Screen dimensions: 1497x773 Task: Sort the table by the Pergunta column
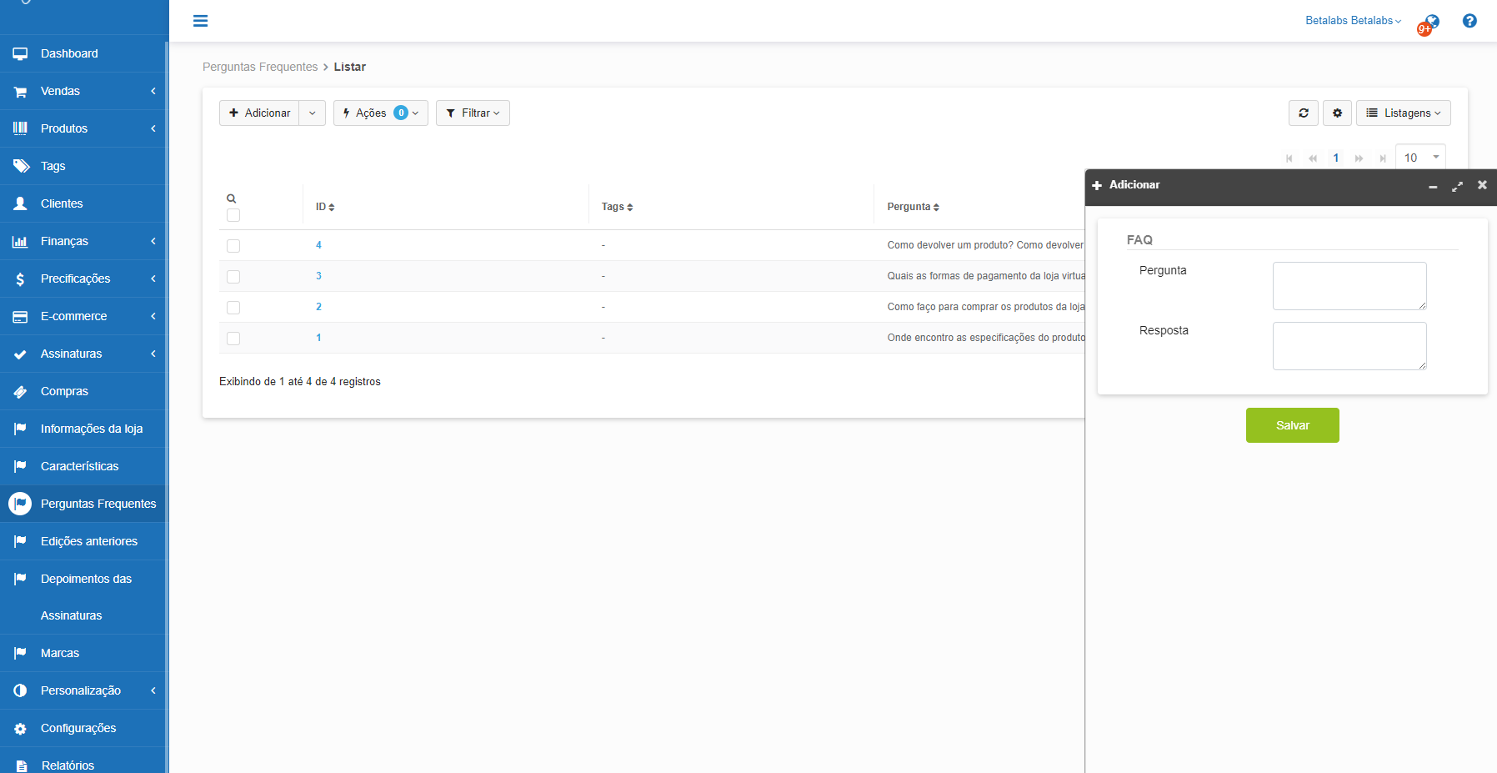tap(913, 207)
